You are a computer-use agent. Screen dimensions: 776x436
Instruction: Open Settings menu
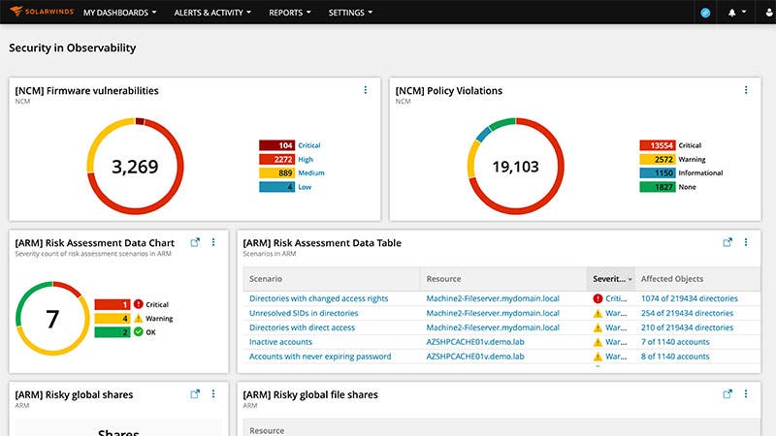point(350,13)
